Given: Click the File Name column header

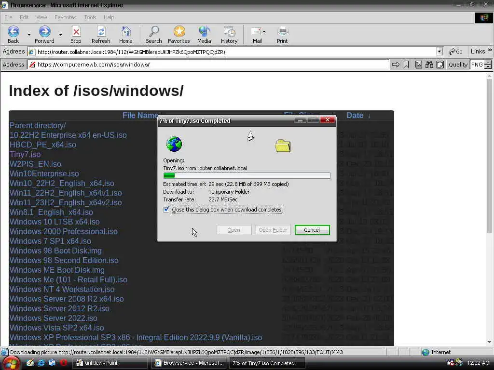Looking at the screenshot, I should 140,116.
